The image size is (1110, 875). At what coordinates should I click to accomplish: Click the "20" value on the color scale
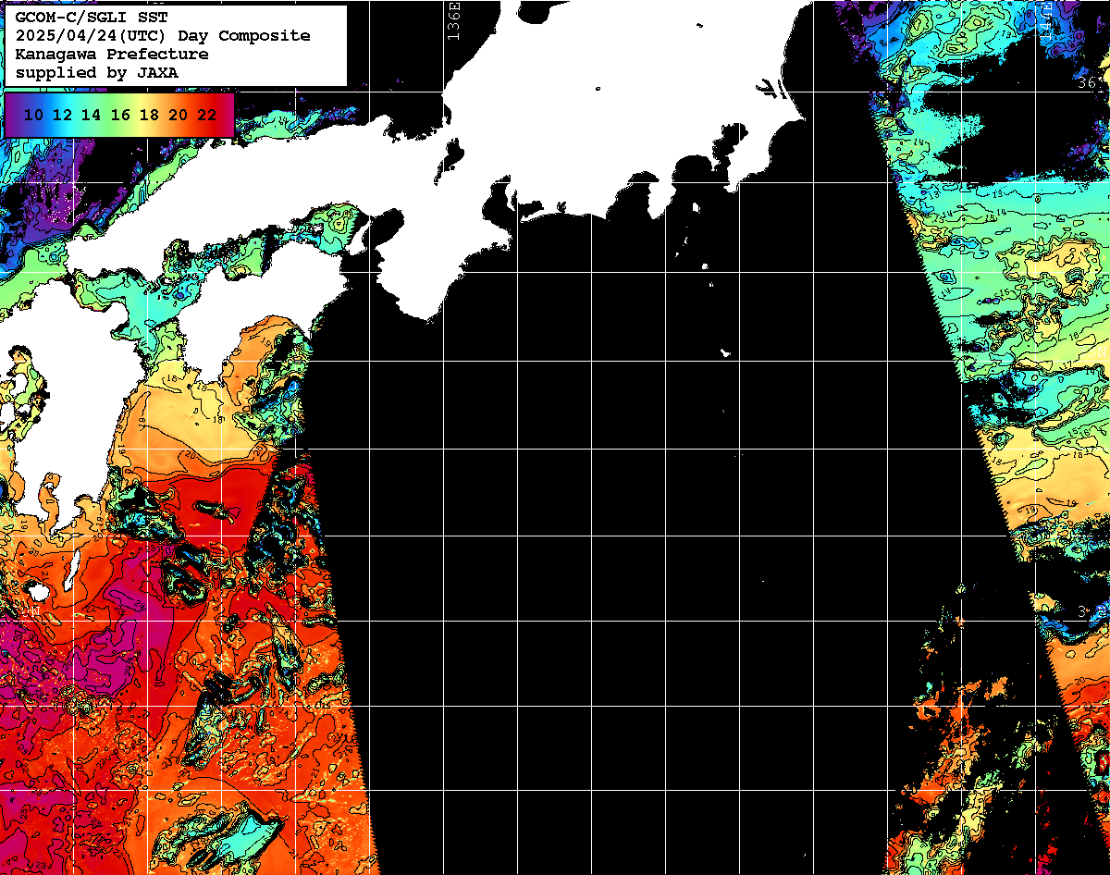pos(179,115)
